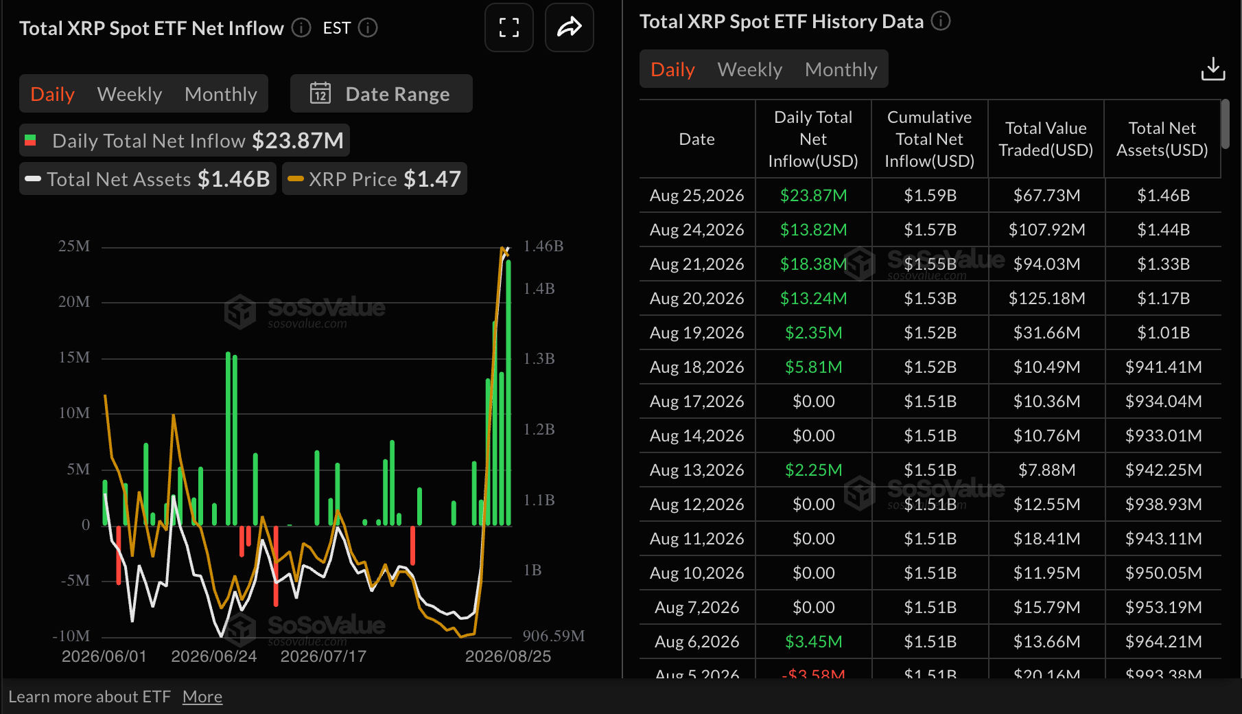Download the history data table
Screen dimensions: 1242x714
tap(1212, 69)
